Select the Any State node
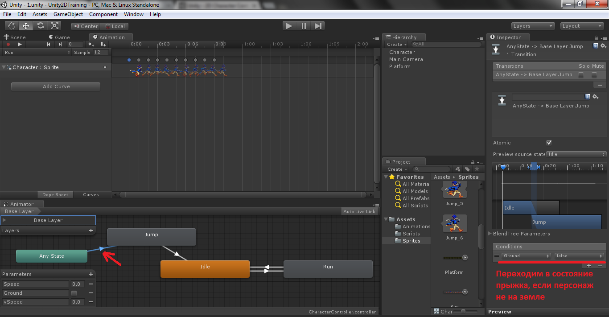Image resolution: width=609 pixels, height=317 pixels. tap(52, 256)
